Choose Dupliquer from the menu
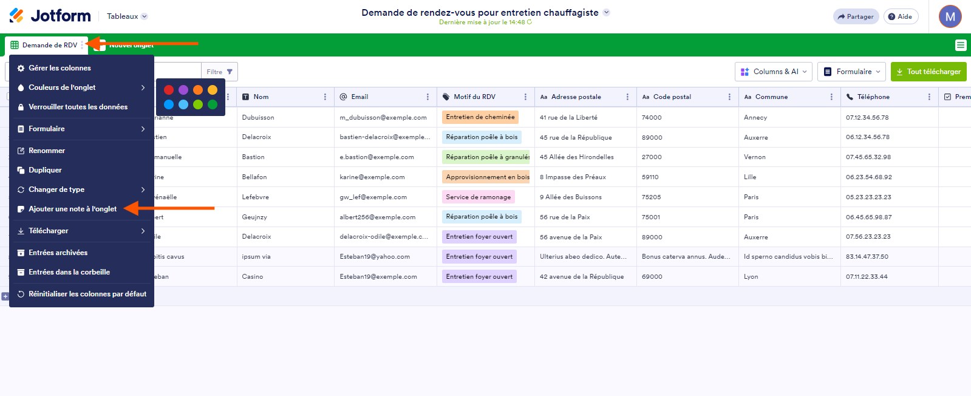The width and height of the screenshot is (971, 396). [81, 170]
